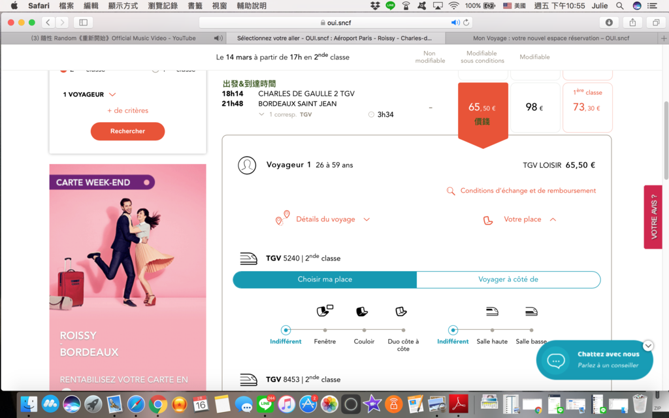The width and height of the screenshot is (669, 418).
Task: Click the Salle basse lower deck icon
Action: [x=531, y=312]
